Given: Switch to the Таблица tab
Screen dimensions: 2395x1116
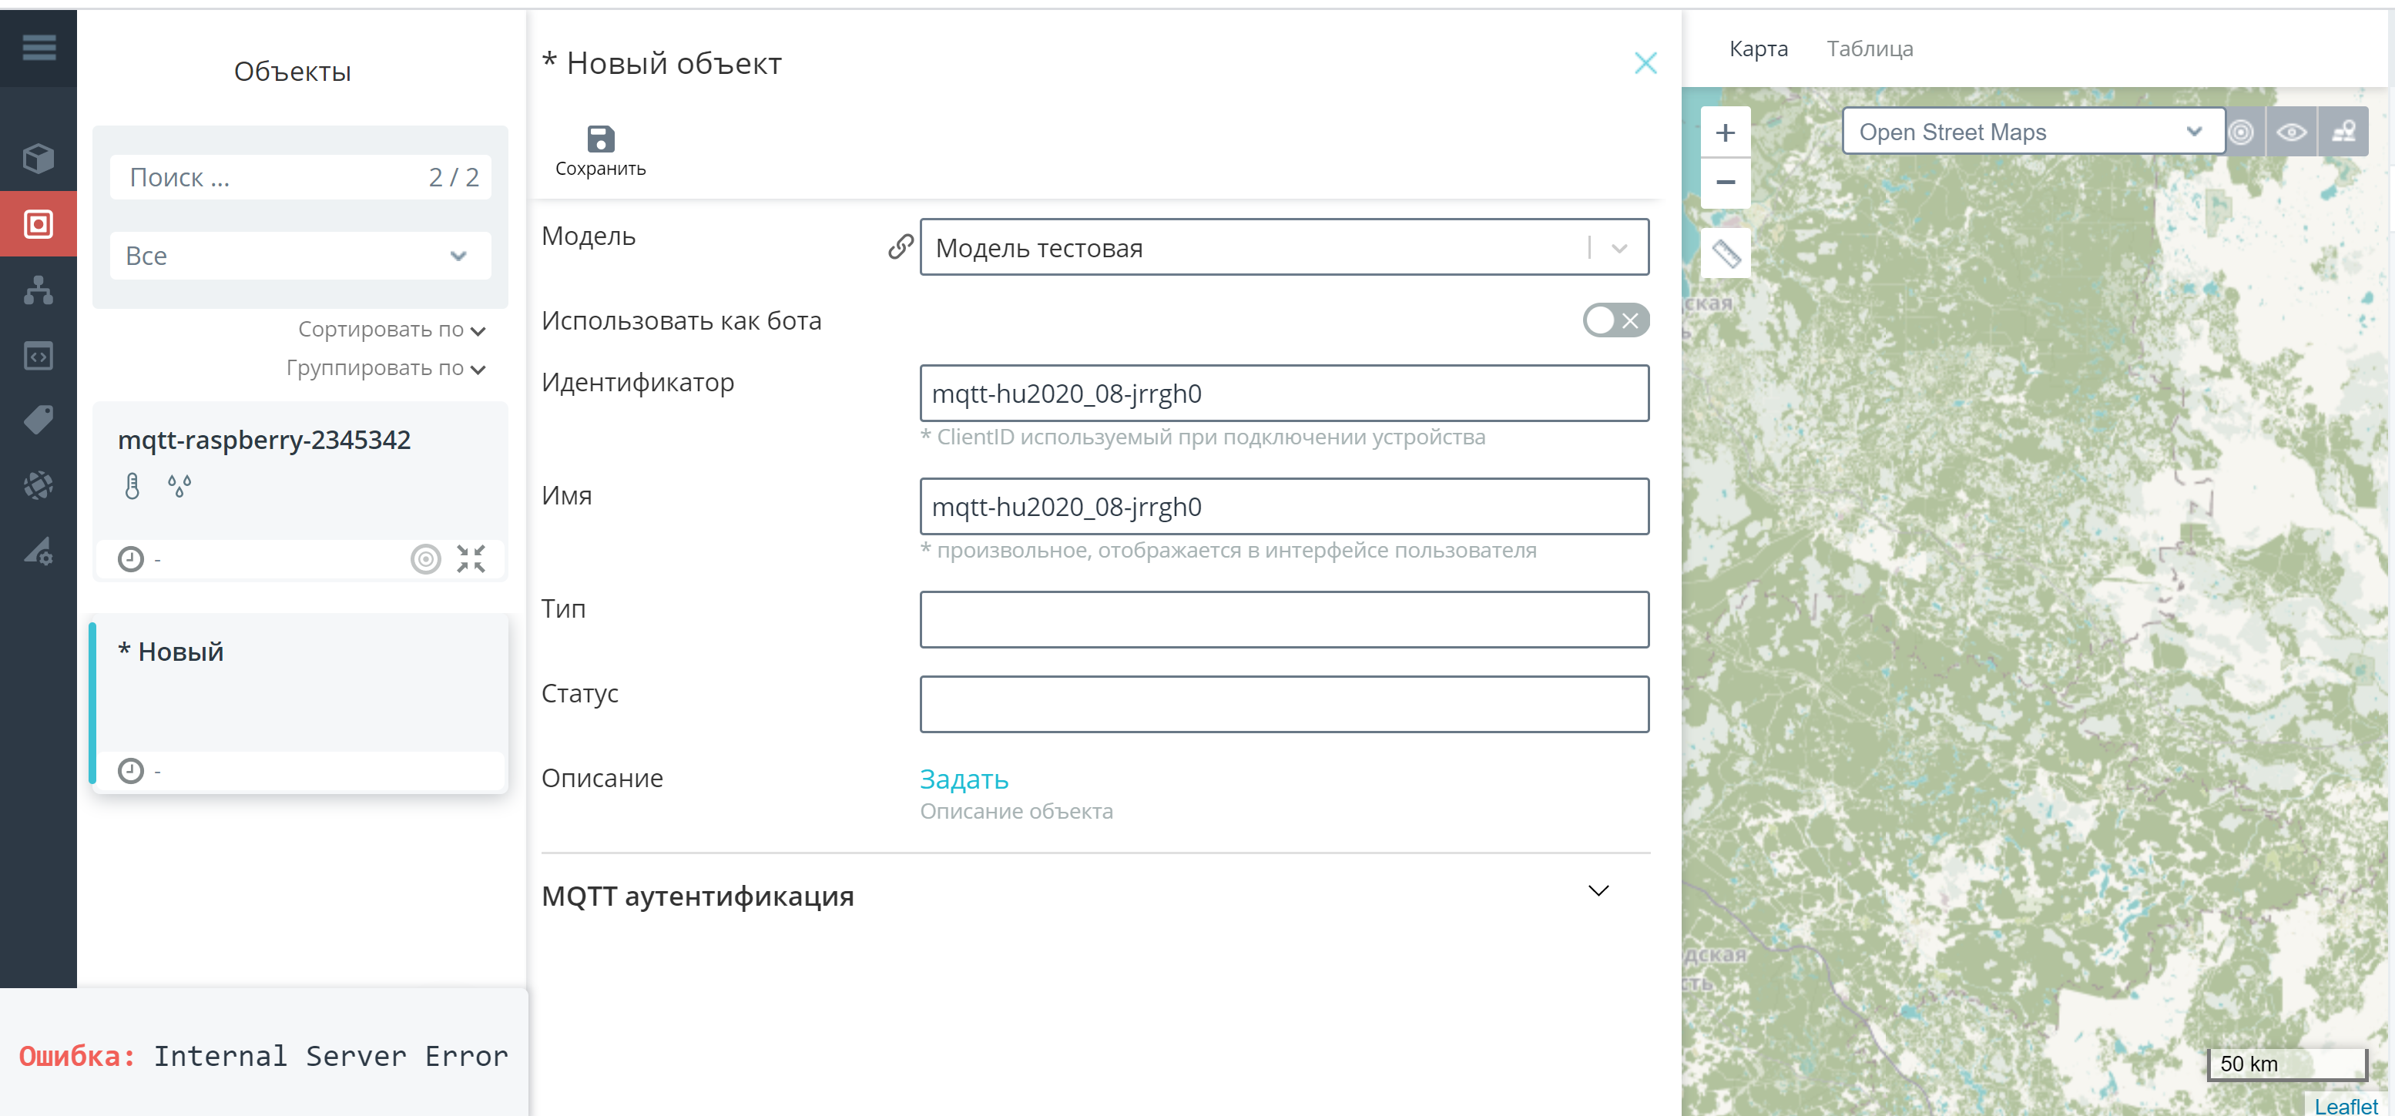Looking at the screenshot, I should (x=1869, y=49).
